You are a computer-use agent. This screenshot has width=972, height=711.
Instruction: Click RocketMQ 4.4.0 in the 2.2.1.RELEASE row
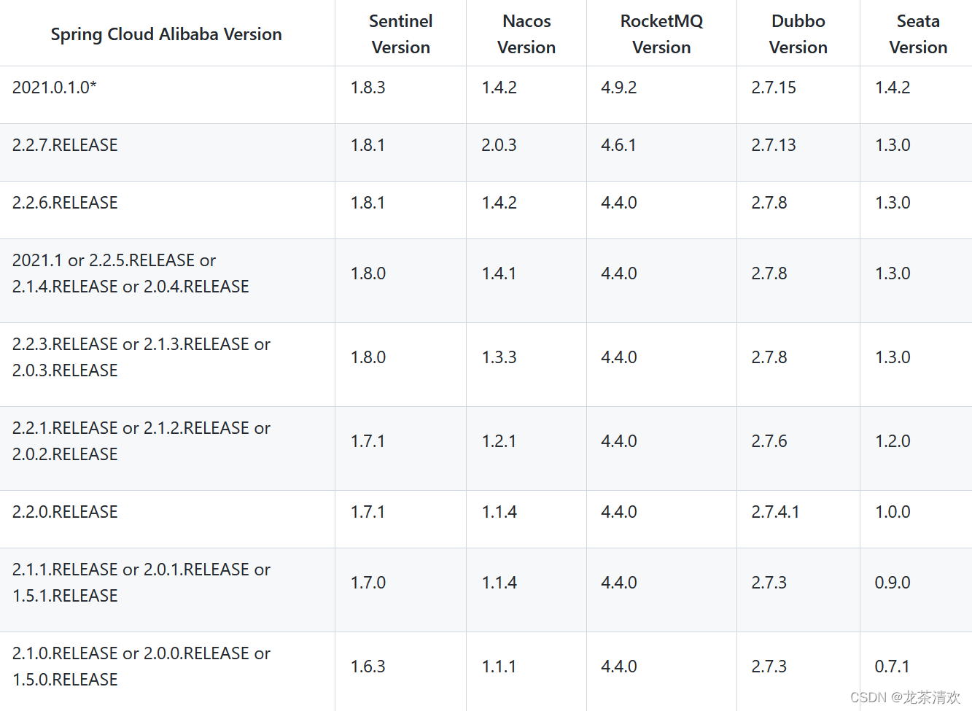(619, 441)
